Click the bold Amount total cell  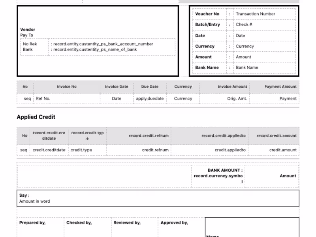coord(272,176)
